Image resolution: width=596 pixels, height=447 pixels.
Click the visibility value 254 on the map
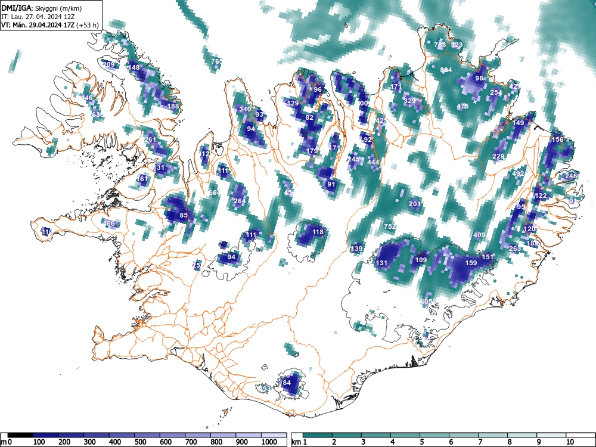pyautogui.click(x=496, y=92)
